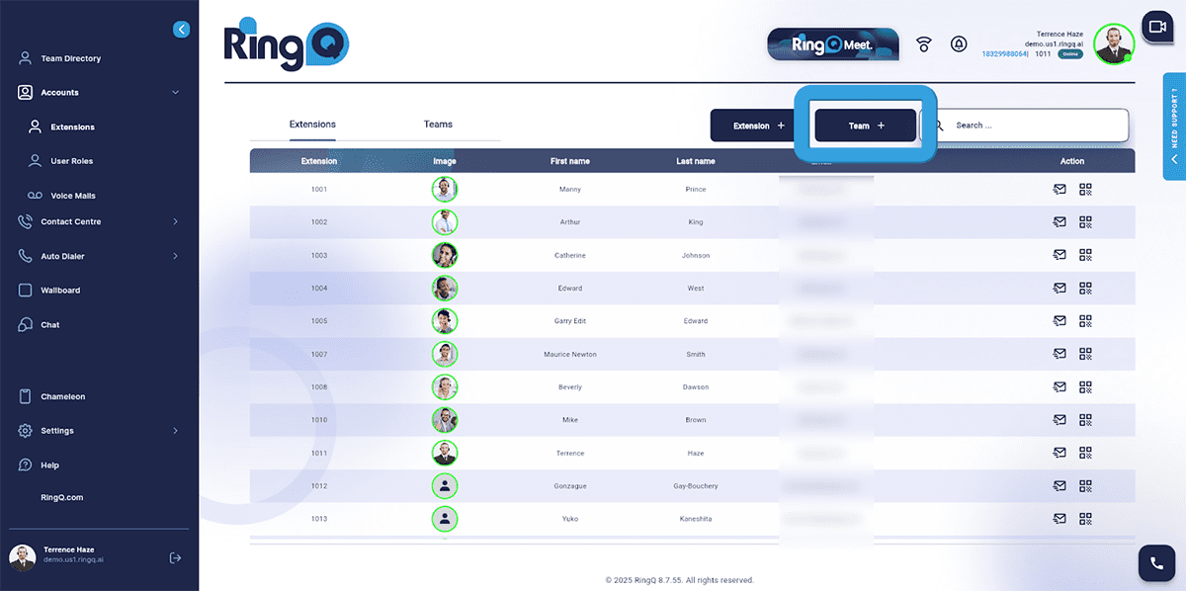Click the logout icon beside Terrence Haze
The width and height of the screenshot is (1186, 591).
click(x=175, y=558)
